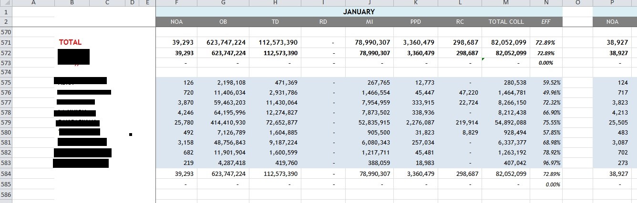Select column header P
Screen dimensions: 637x203
(x=612, y=3)
